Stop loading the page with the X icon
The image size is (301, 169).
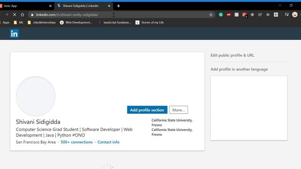15,15
